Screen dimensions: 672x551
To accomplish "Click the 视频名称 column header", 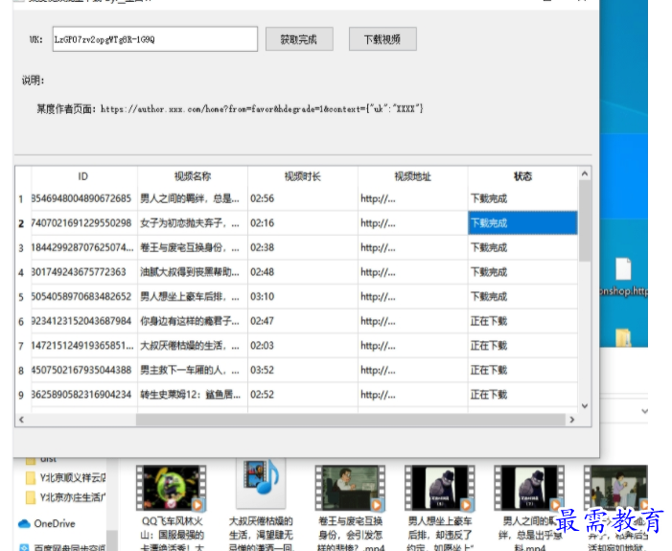I will [193, 176].
